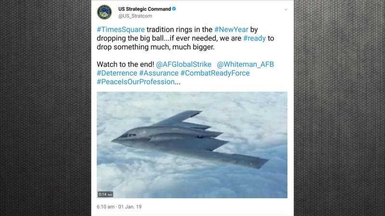Open the #Deterrence hashtag
The width and height of the screenshot is (385, 216).
(117, 73)
